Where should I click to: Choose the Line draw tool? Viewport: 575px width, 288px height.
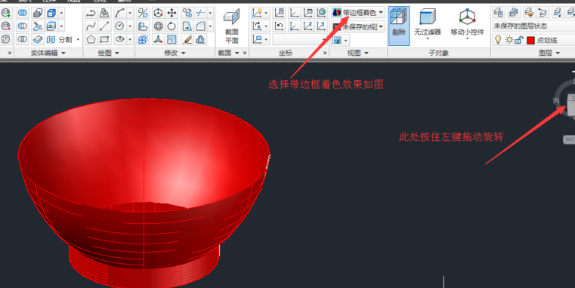[x=104, y=26]
